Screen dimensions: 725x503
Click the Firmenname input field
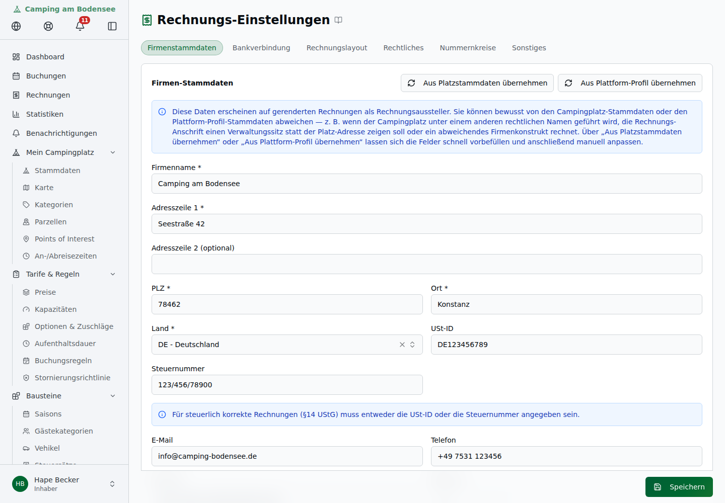click(427, 184)
